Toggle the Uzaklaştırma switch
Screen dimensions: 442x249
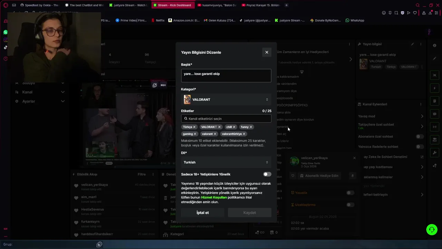pyautogui.click(x=350, y=205)
